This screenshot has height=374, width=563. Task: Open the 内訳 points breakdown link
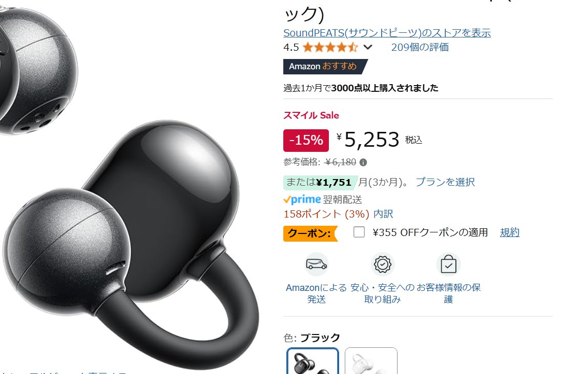[384, 214]
